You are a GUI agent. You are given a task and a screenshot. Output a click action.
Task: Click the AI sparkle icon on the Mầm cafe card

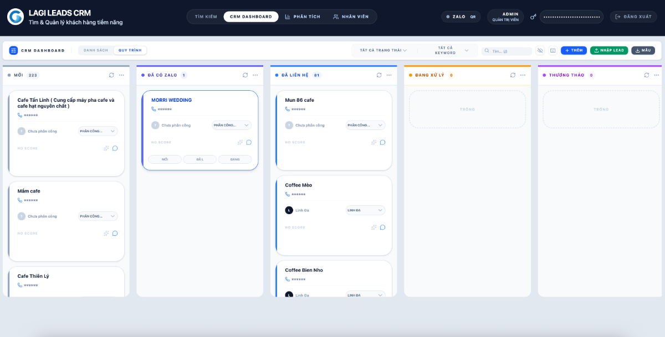[106, 234]
